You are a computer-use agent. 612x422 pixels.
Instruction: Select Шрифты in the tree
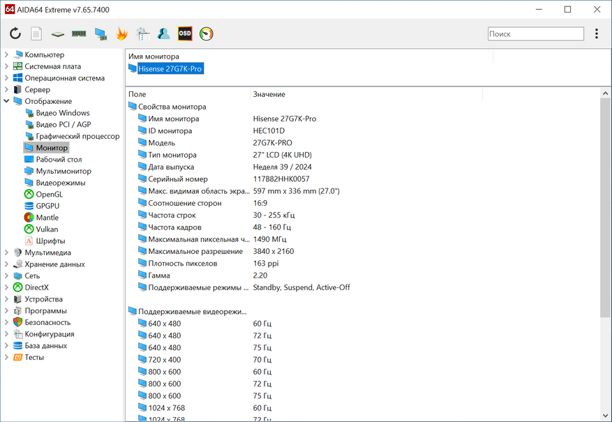[45, 241]
